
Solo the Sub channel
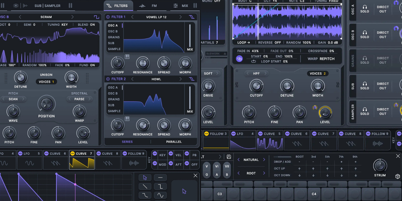364,86
